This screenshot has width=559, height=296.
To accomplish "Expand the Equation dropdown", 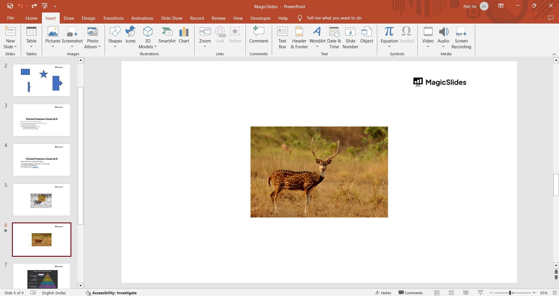I will tap(389, 47).
